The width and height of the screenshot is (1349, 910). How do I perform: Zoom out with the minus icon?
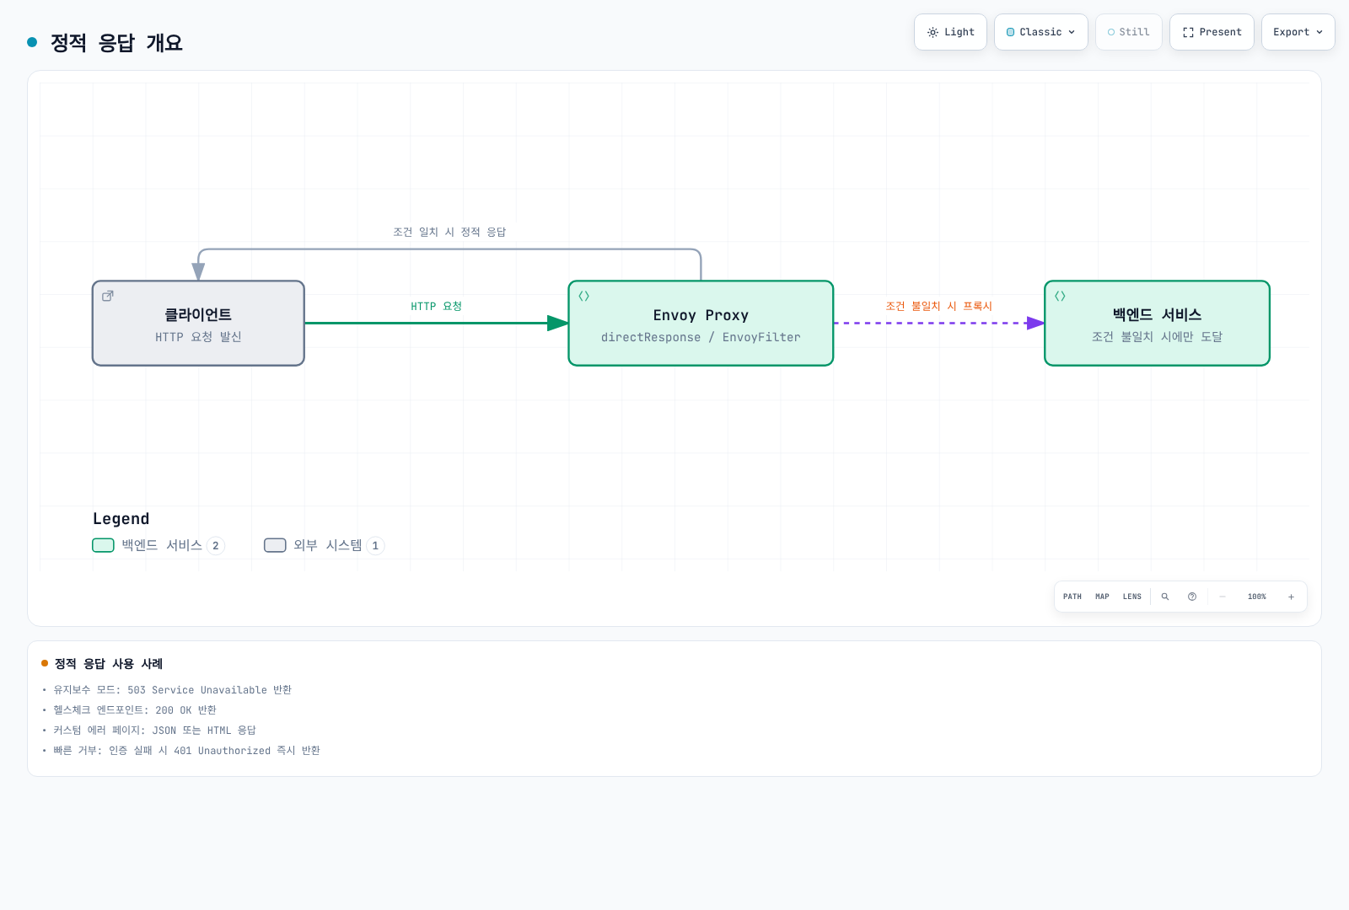point(1223,597)
